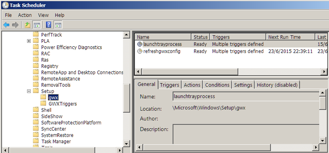
Task: Collapse the Setup folder tree node
Action: pyautogui.click(x=29, y=91)
